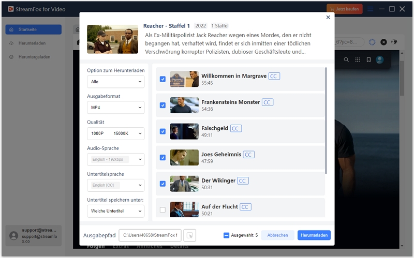414x258 pixels.
Task: Click the profile avatar icon
Action: [x=380, y=60]
